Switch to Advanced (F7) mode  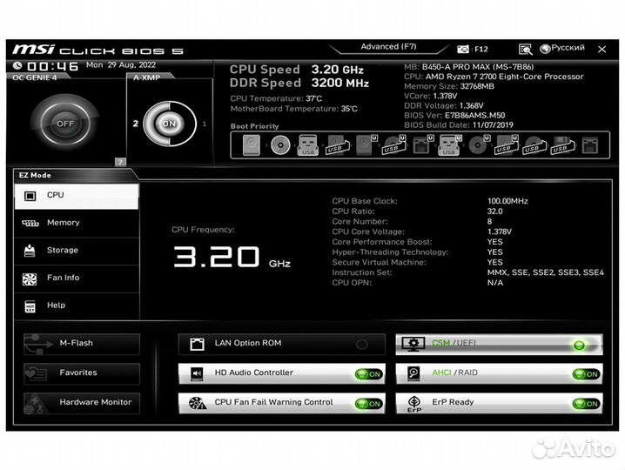388,47
